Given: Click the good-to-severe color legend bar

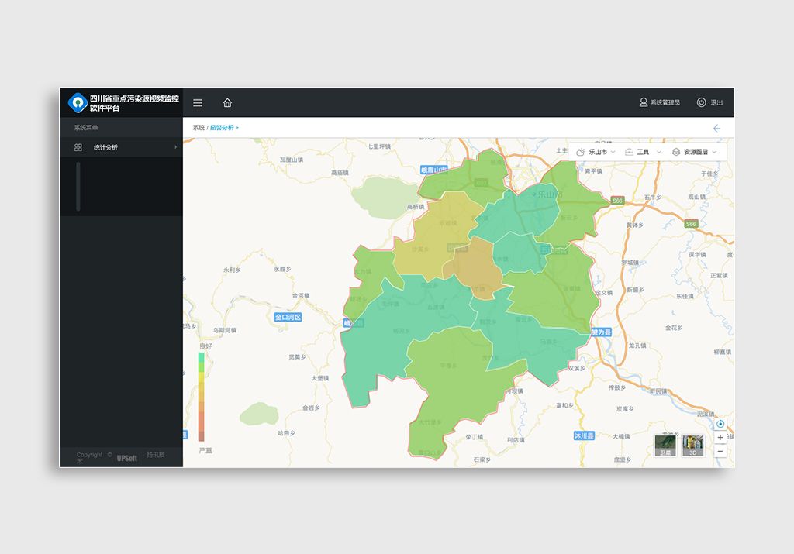Looking at the screenshot, I should 201,397.
